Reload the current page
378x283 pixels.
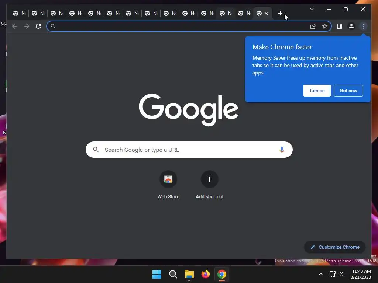pos(38,26)
